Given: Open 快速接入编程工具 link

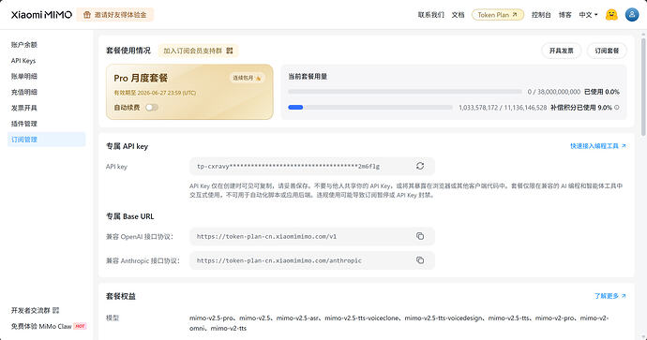Looking at the screenshot, I should (x=598, y=146).
